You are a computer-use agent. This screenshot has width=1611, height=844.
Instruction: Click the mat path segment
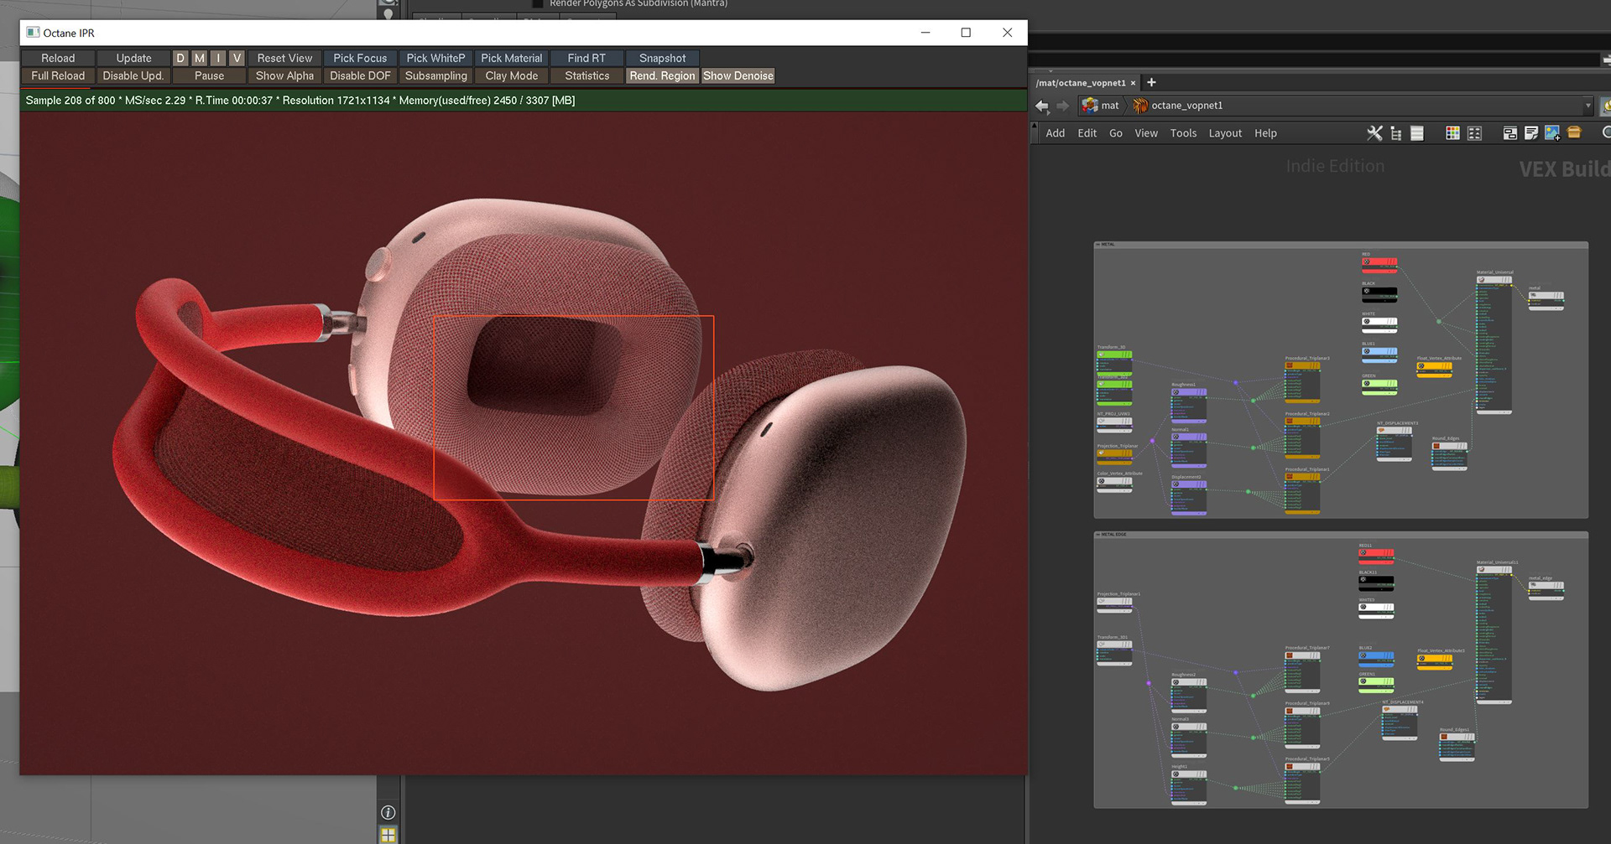[1101, 106]
